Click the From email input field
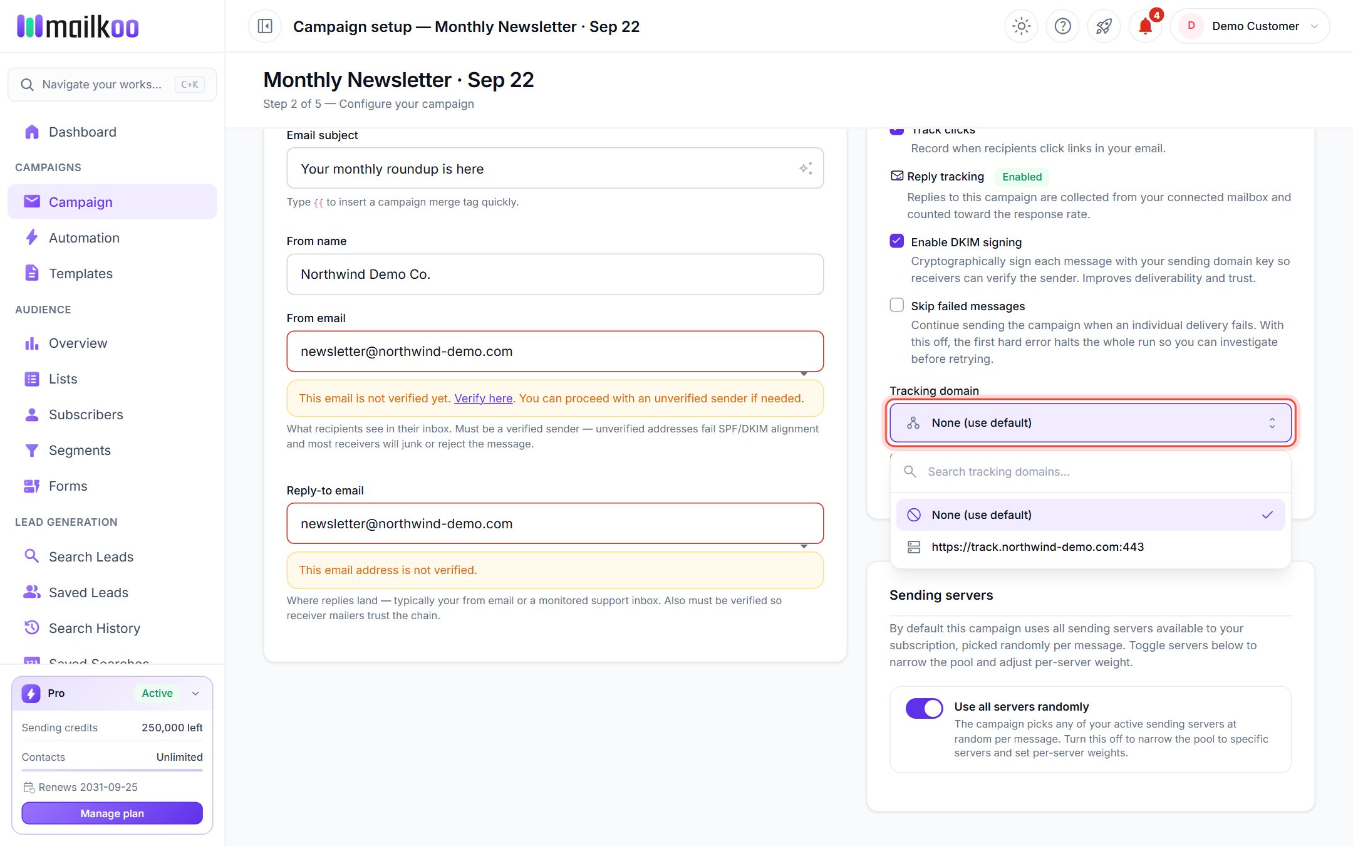 click(x=554, y=351)
